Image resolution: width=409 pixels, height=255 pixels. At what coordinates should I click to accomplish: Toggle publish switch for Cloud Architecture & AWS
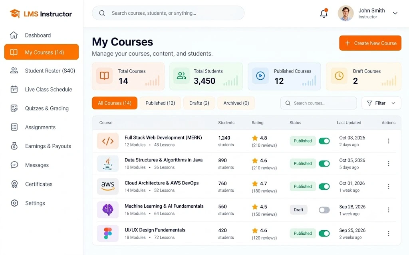tap(324, 186)
